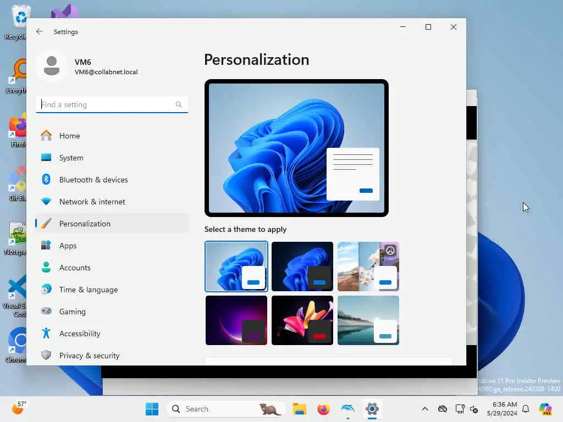This screenshot has width=563, height=422.
Task: Click the Network wifi icon in sidebar
Action: click(x=46, y=201)
